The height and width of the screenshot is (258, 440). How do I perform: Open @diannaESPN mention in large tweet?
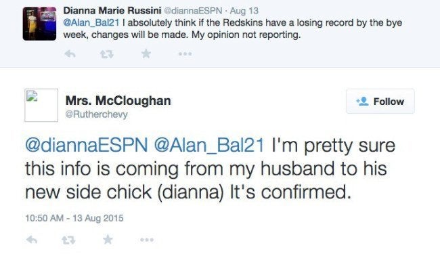pos(87,146)
